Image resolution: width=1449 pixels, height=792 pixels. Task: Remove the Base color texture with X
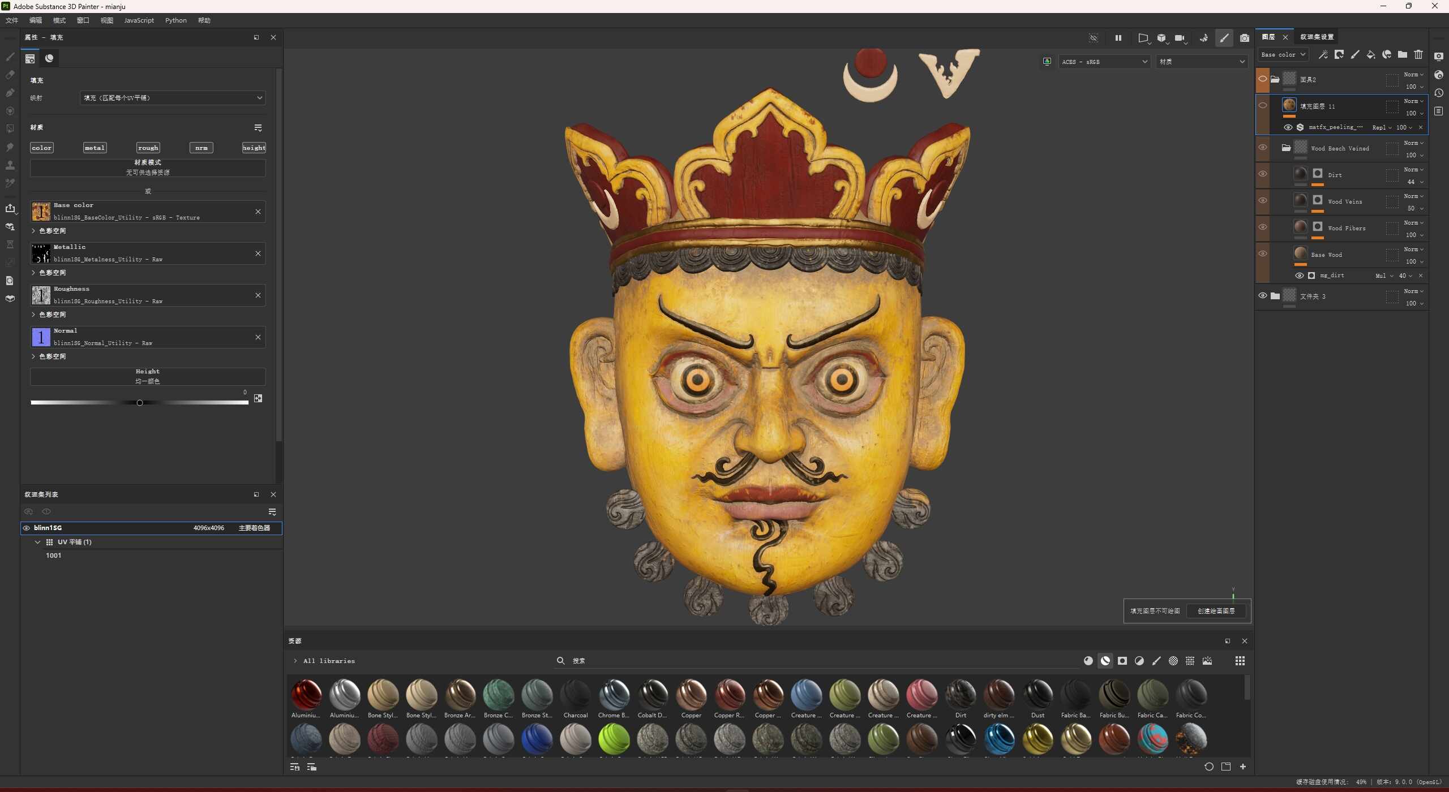(258, 212)
